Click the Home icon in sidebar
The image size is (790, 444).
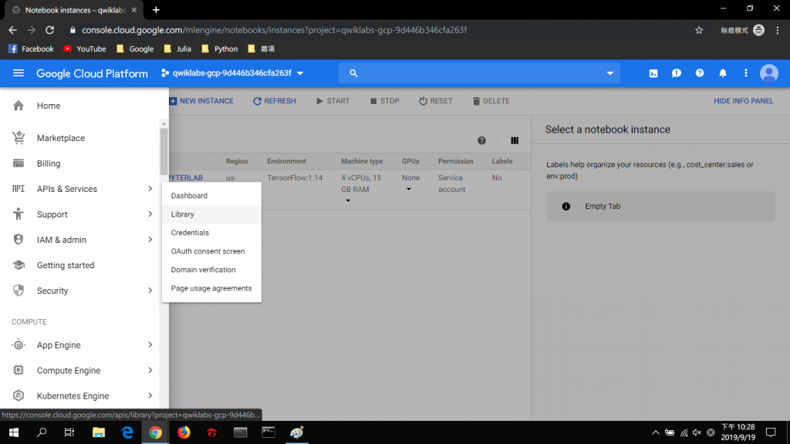point(19,105)
